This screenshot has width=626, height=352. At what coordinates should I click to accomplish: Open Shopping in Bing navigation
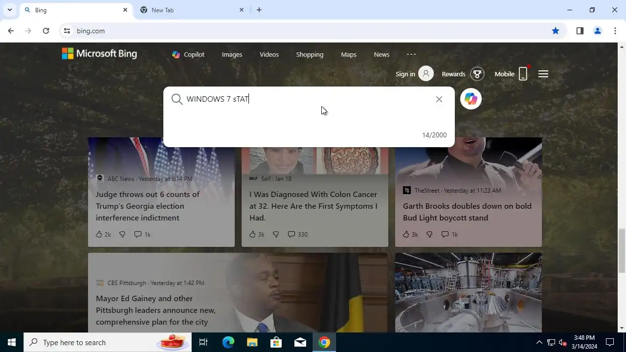(310, 54)
